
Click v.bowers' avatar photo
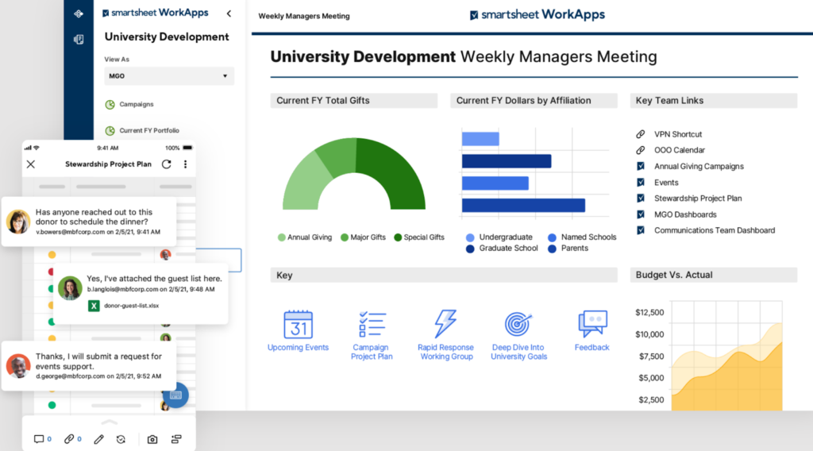point(18,222)
